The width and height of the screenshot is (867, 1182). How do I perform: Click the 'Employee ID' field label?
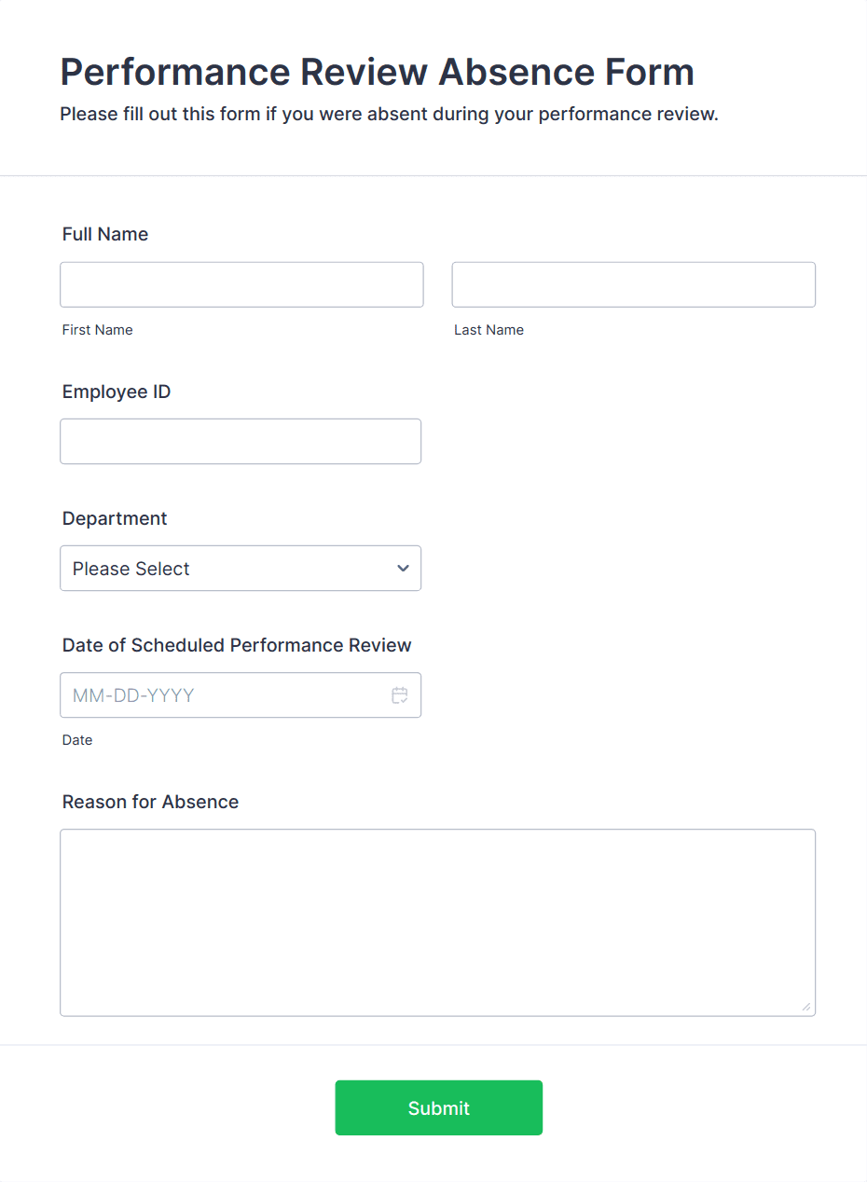point(116,392)
